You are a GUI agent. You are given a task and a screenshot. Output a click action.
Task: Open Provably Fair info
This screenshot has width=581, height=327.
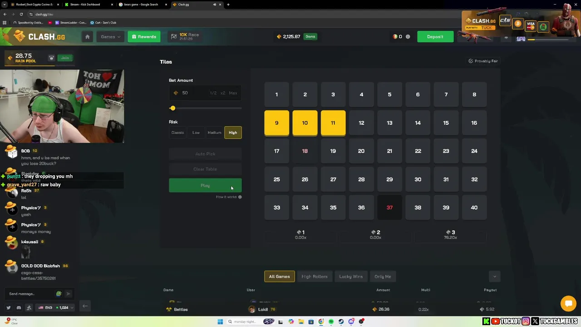(x=483, y=61)
